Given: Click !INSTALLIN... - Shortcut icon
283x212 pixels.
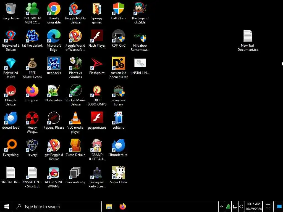Looking at the screenshot, I should pyautogui.click(x=32, y=177).
